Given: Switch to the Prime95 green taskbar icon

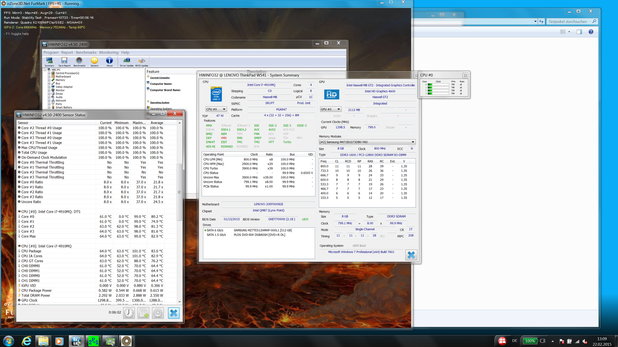Looking at the screenshot, I should tap(93, 341).
